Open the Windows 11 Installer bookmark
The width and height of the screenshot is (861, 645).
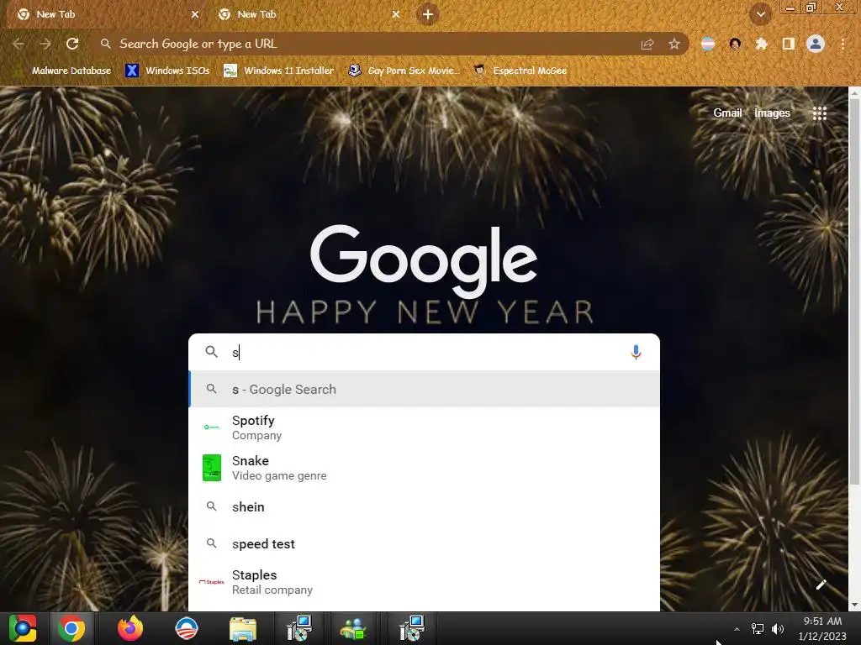tap(279, 71)
